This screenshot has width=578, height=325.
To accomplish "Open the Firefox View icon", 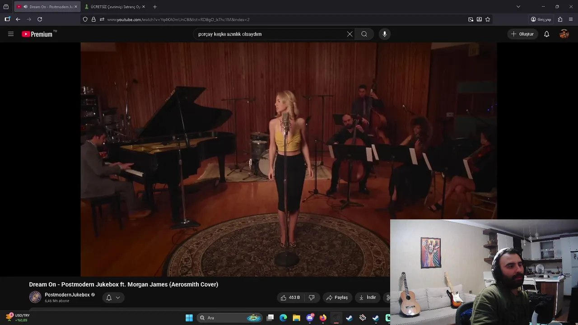I will pyautogui.click(x=6, y=7).
